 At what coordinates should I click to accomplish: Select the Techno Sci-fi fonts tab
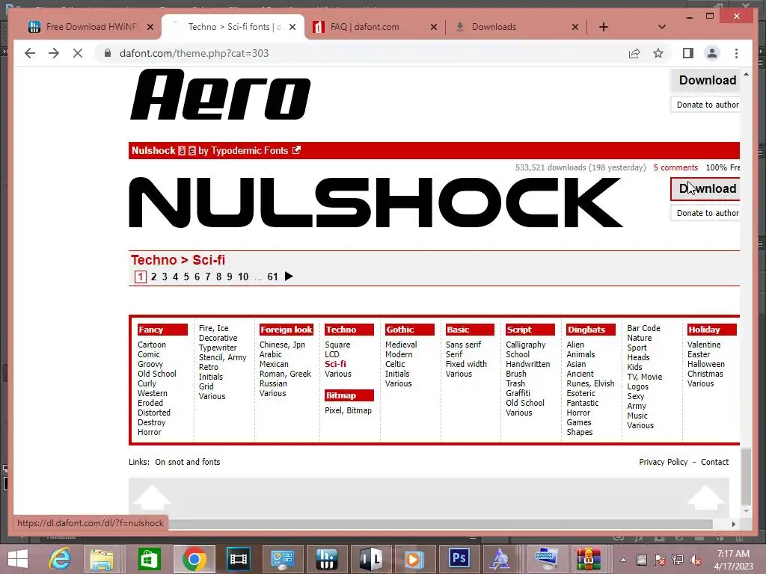[234, 27]
